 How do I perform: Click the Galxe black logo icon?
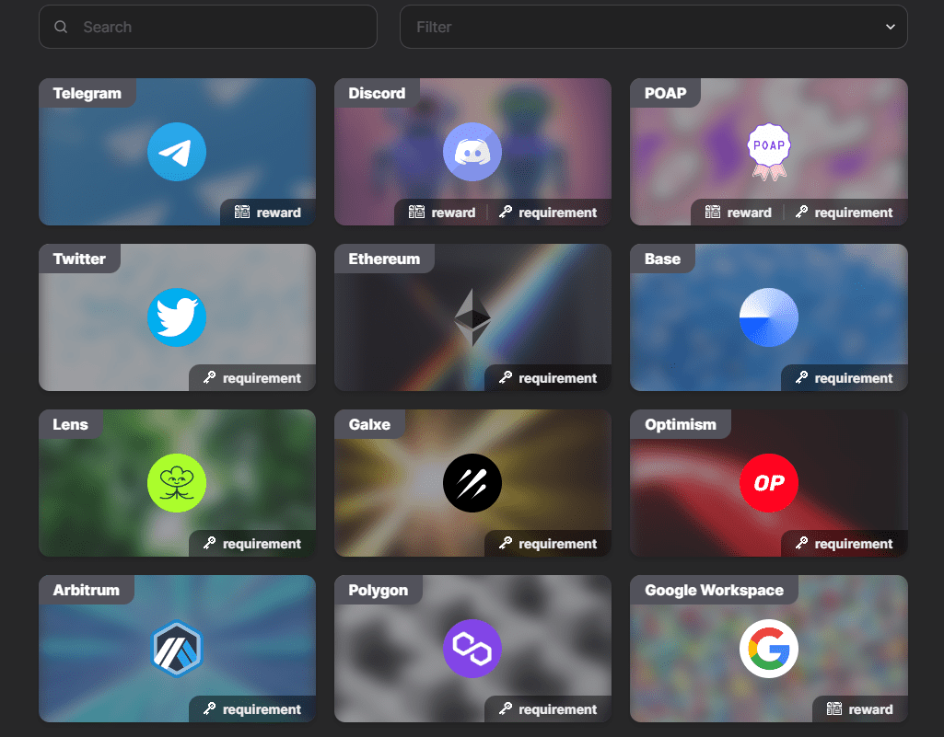tap(472, 482)
